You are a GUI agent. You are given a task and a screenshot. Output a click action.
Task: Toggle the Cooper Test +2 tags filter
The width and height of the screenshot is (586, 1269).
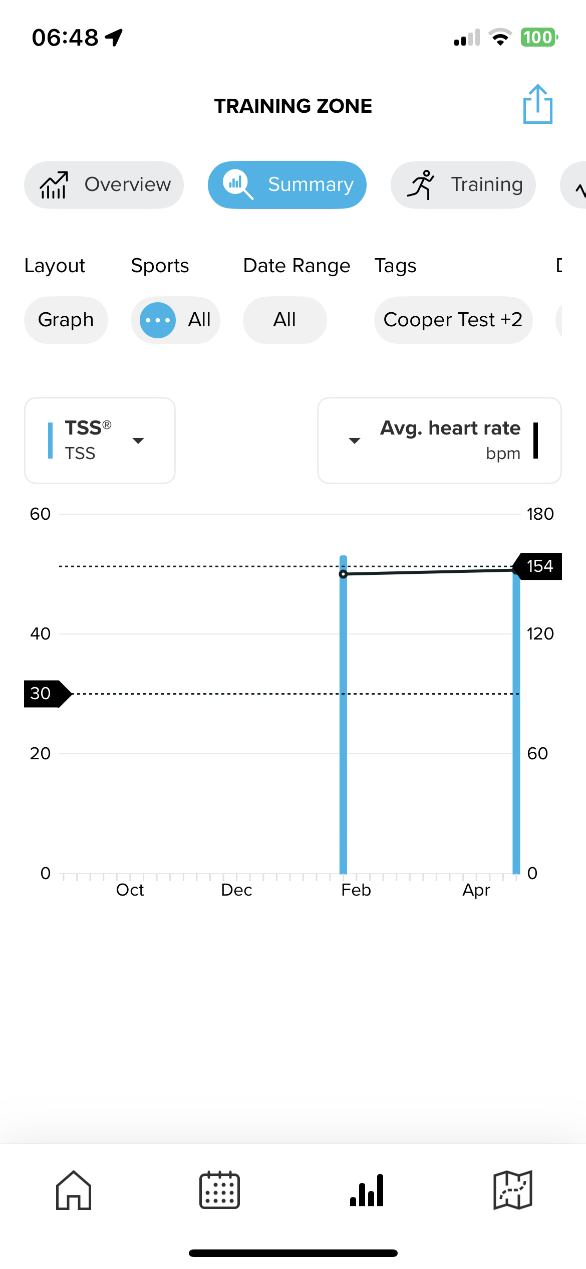[453, 320]
